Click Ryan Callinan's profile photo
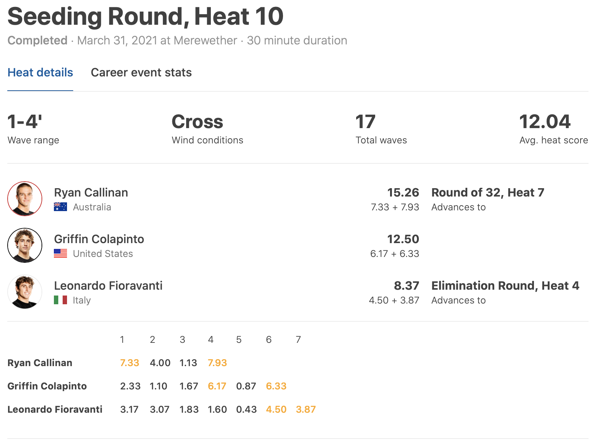Screen dimensions: 598x444 25,199
